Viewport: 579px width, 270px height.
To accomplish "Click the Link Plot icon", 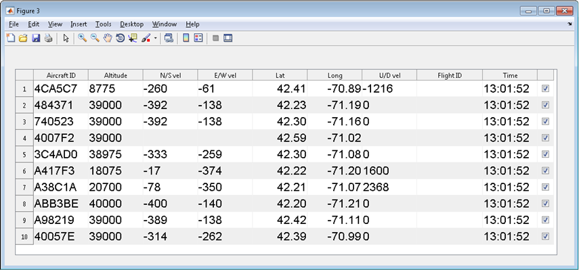I will coord(169,38).
